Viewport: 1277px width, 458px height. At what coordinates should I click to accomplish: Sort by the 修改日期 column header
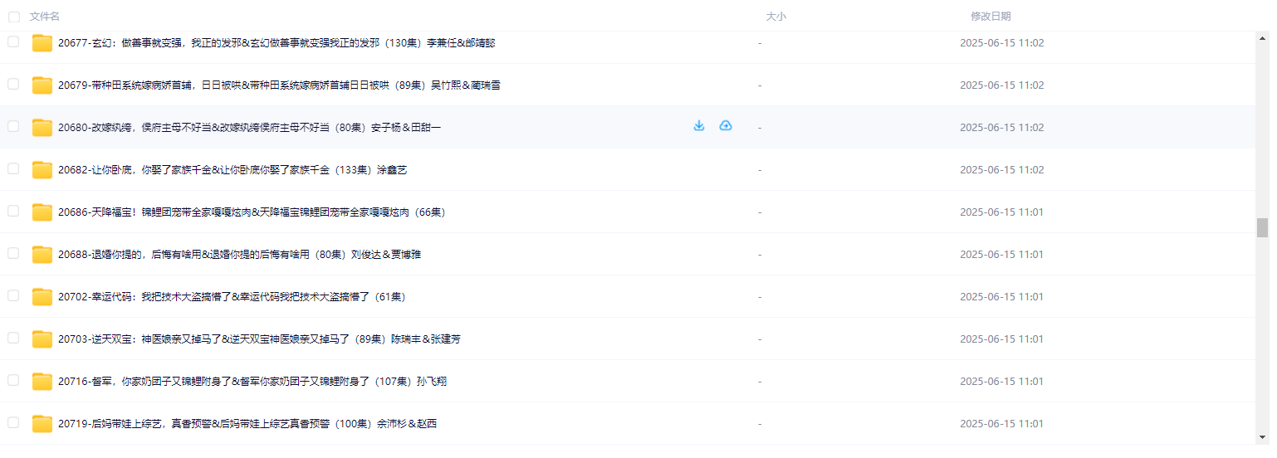coord(991,17)
